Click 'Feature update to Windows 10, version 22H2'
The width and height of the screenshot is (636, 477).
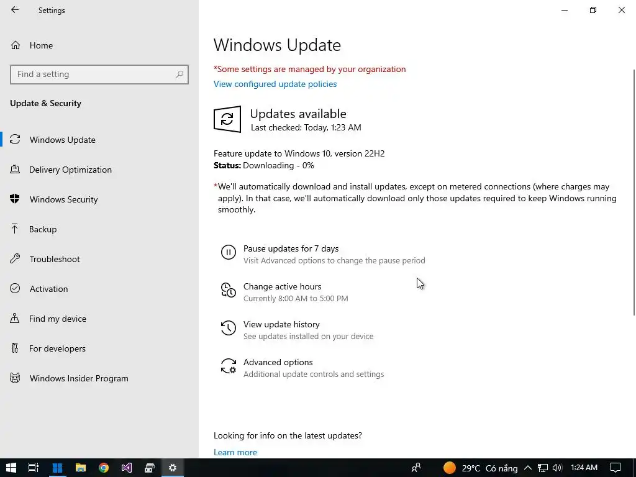tap(299, 153)
